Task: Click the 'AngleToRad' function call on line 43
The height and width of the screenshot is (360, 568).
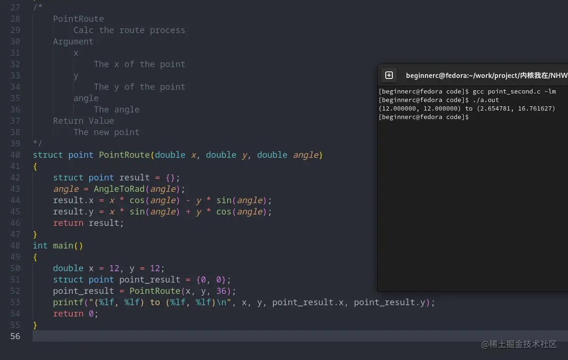Action: [119, 189]
